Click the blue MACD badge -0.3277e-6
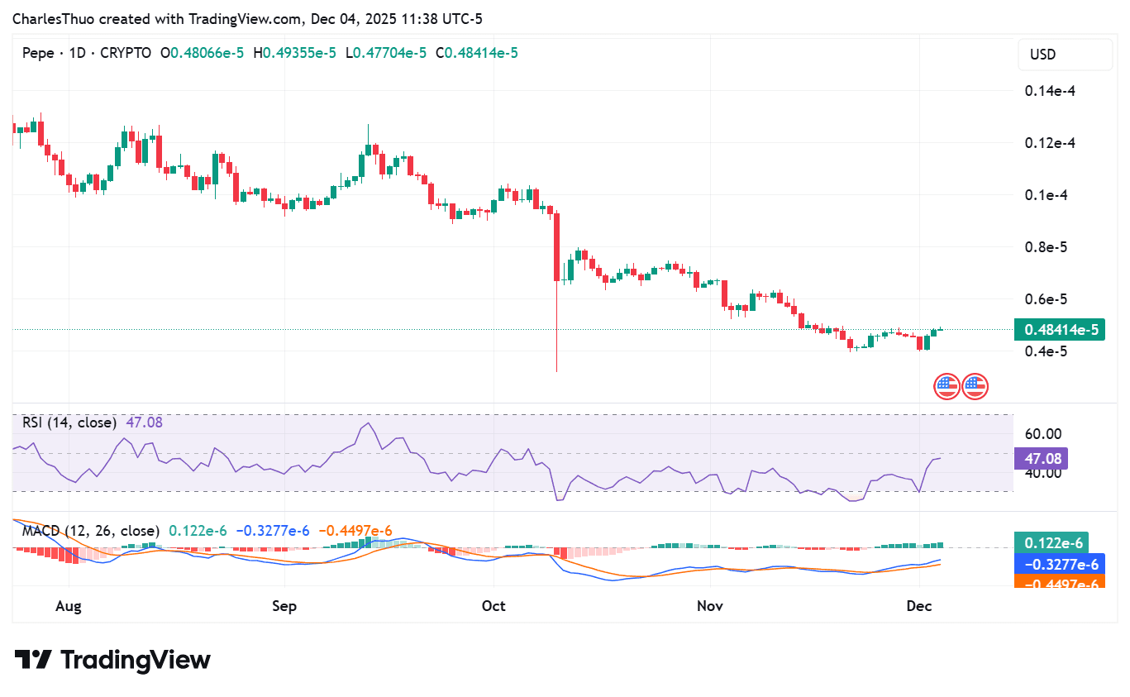The width and height of the screenshot is (1130, 697). coord(1059,564)
